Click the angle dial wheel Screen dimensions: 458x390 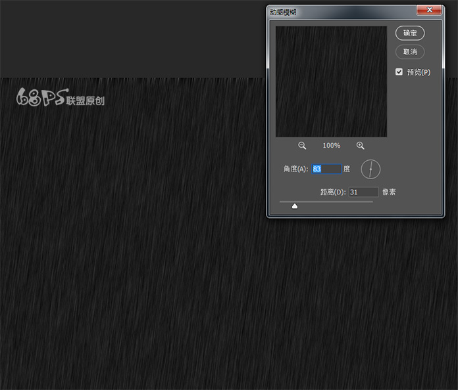pyautogui.click(x=370, y=169)
